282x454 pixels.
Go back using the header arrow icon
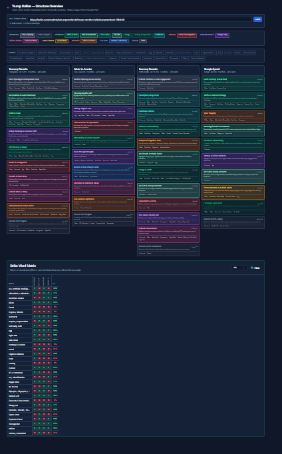coord(8,7)
